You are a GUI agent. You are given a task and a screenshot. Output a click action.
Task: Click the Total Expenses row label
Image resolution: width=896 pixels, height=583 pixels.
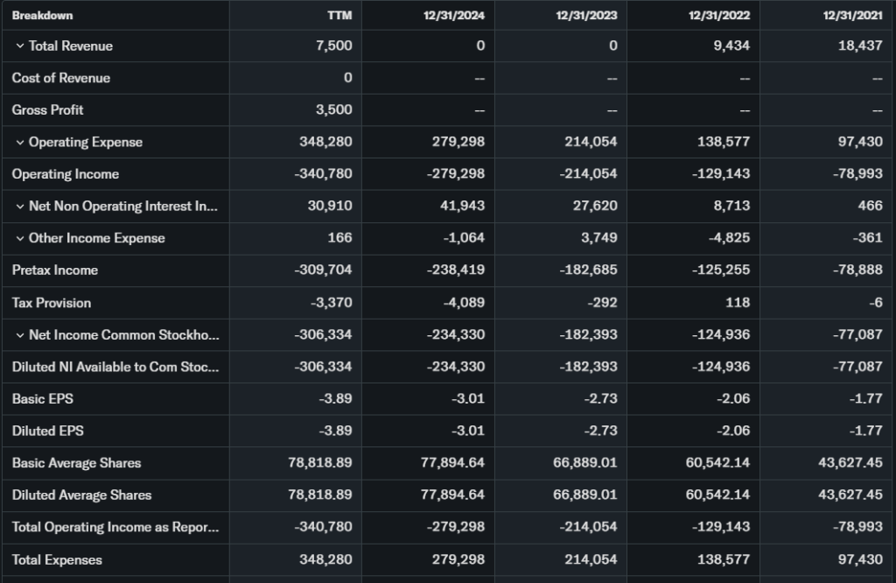click(57, 560)
